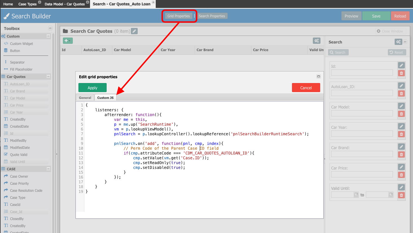Viewport: 413px width, 233px height.
Task: Switch to the Custom JS tab
Action: [106, 98]
